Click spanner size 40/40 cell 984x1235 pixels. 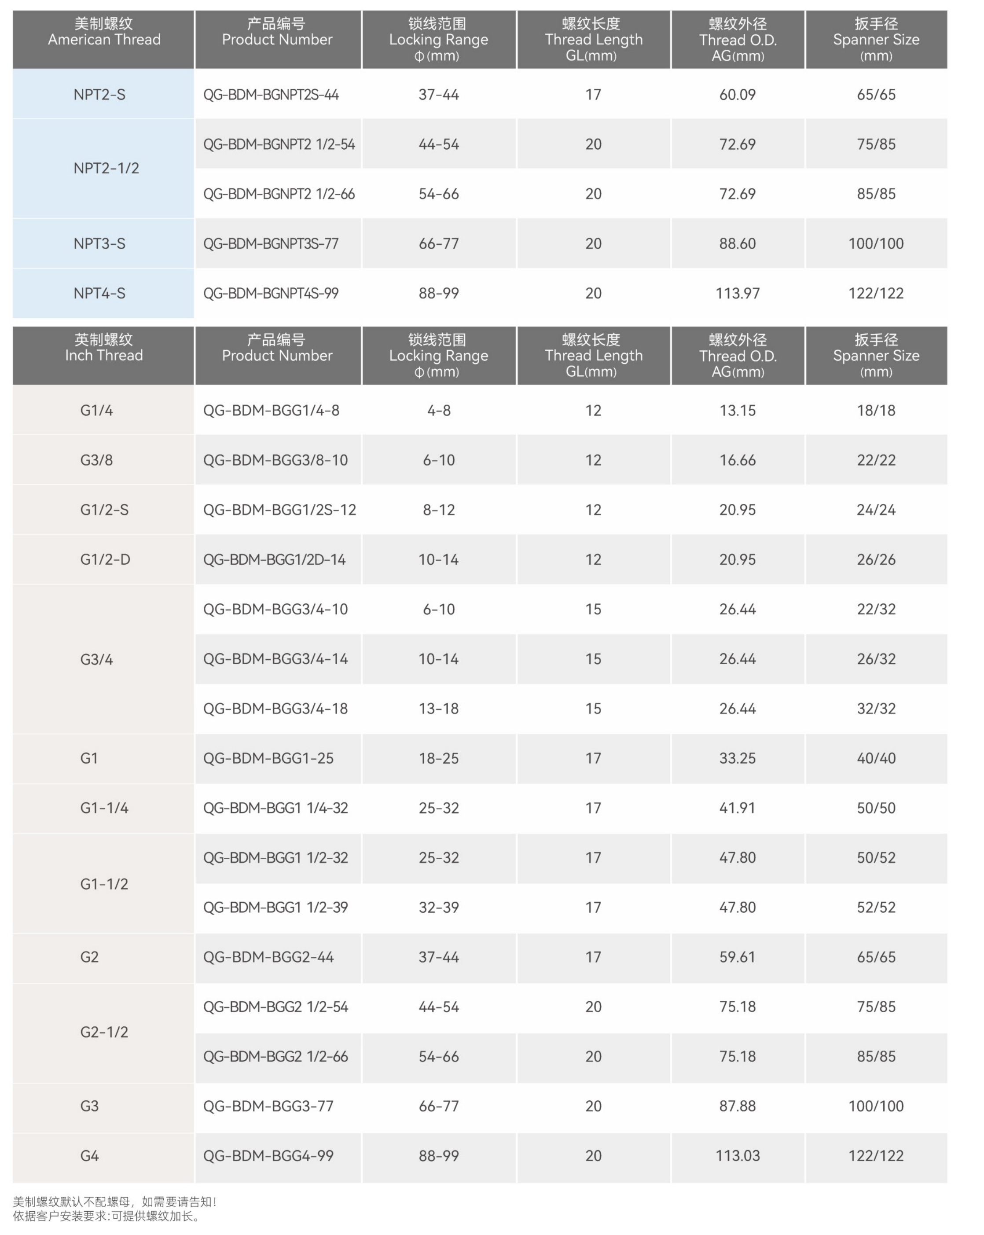(876, 758)
